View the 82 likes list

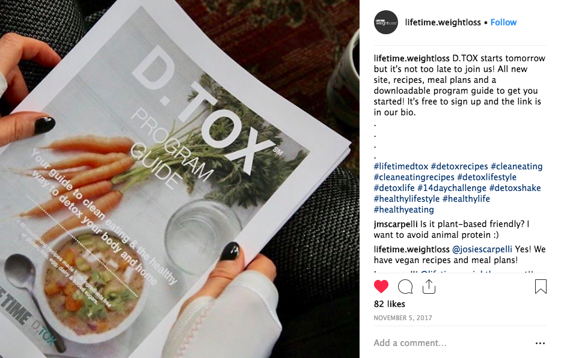[390, 304]
